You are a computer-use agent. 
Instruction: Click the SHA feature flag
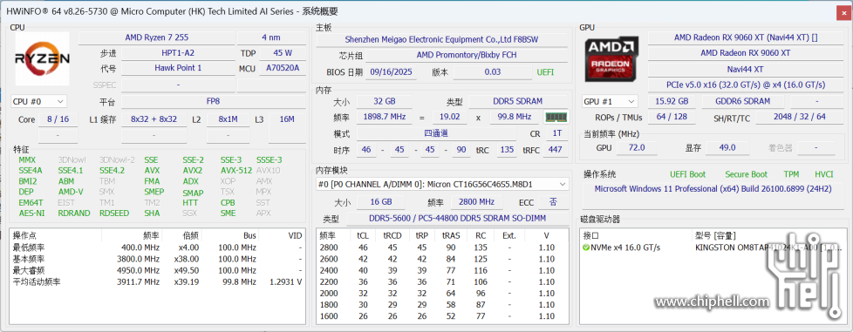click(152, 213)
